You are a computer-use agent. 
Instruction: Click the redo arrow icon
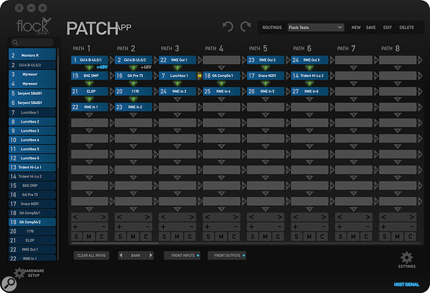[246, 27]
